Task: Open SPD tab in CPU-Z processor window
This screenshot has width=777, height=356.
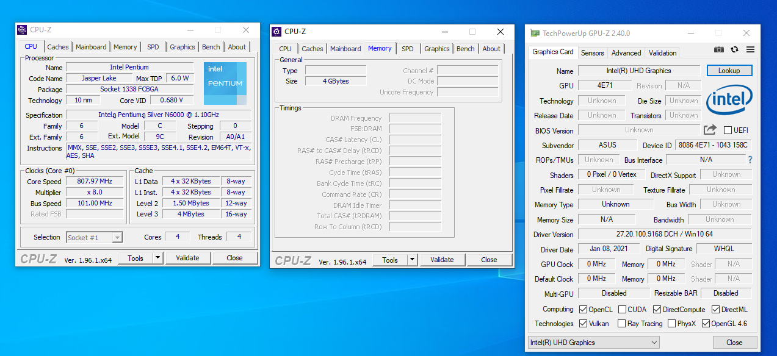Action: pyautogui.click(x=153, y=47)
